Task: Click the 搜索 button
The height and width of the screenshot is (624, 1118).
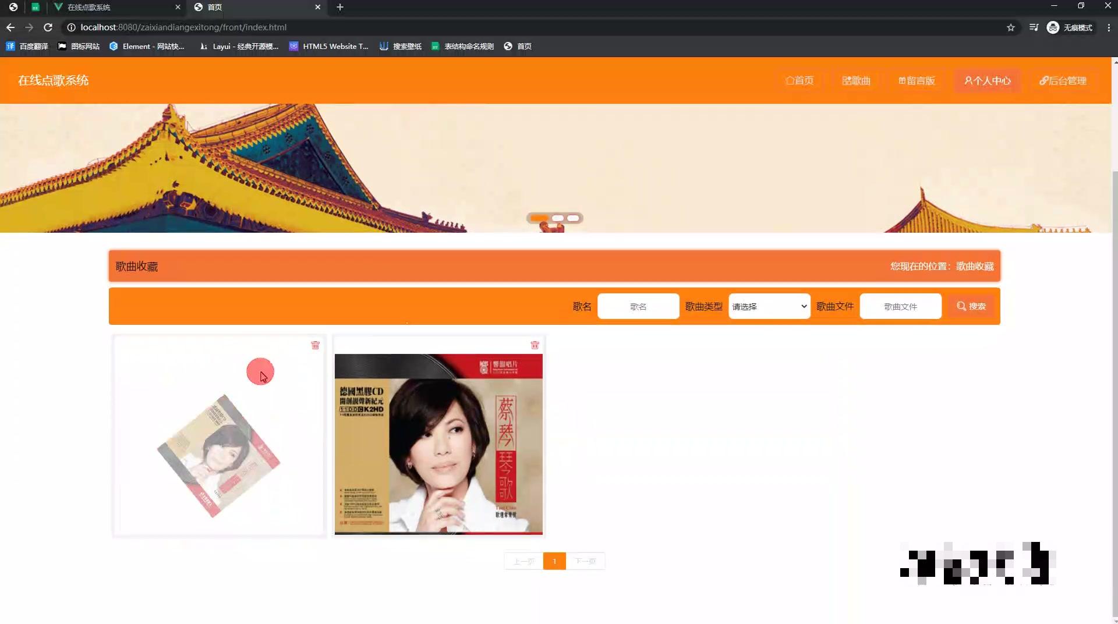Action: tap(971, 306)
